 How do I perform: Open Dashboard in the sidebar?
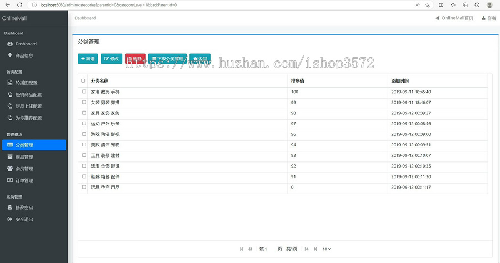pos(34,44)
